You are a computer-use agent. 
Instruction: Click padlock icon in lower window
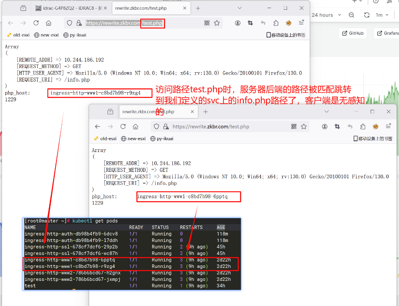tap(166, 127)
